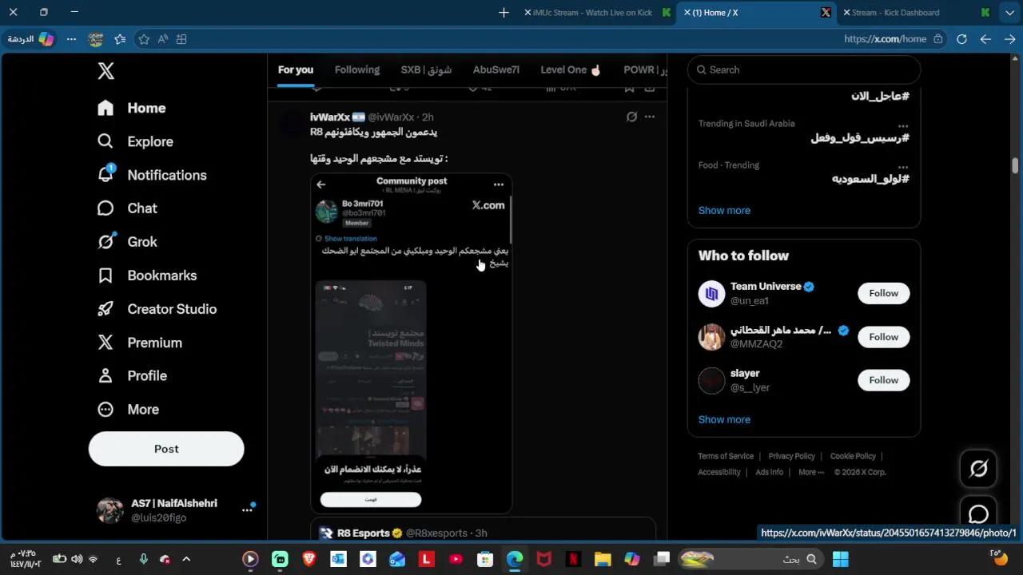Follow the slayer account
The height and width of the screenshot is (575, 1023).
coord(883,380)
